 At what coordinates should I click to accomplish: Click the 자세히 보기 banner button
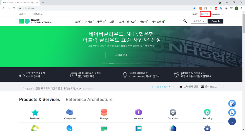[x=121, y=55]
